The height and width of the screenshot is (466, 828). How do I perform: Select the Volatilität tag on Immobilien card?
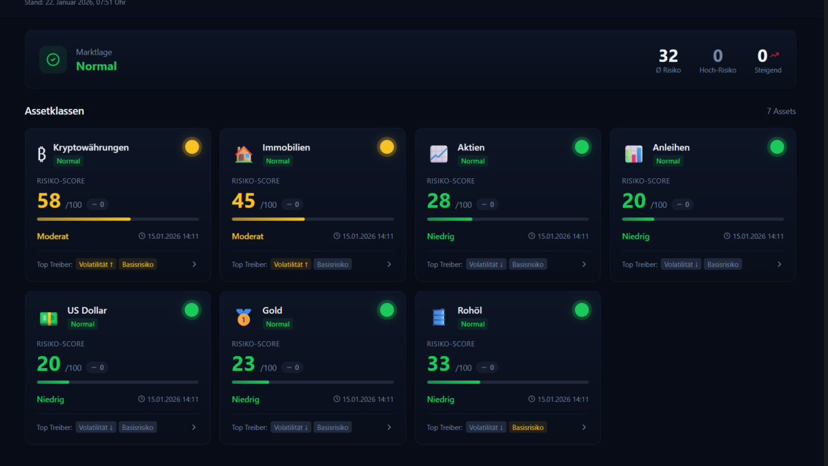pyautogui.click(x=290, y=264)
